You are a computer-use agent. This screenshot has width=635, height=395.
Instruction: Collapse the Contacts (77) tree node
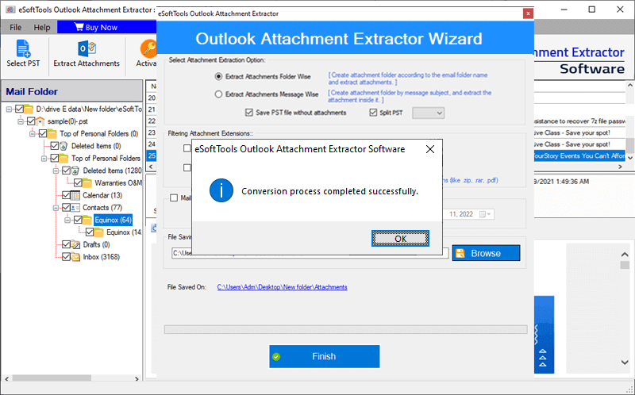click(56, 208)
